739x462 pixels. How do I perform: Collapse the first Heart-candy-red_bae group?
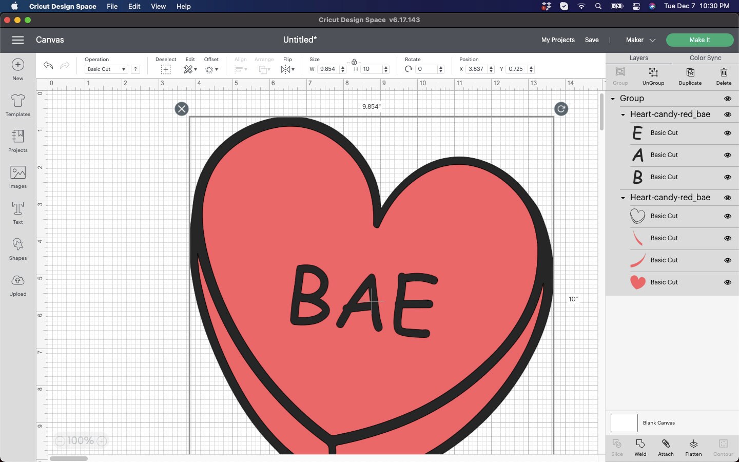(x=622, y=114)
